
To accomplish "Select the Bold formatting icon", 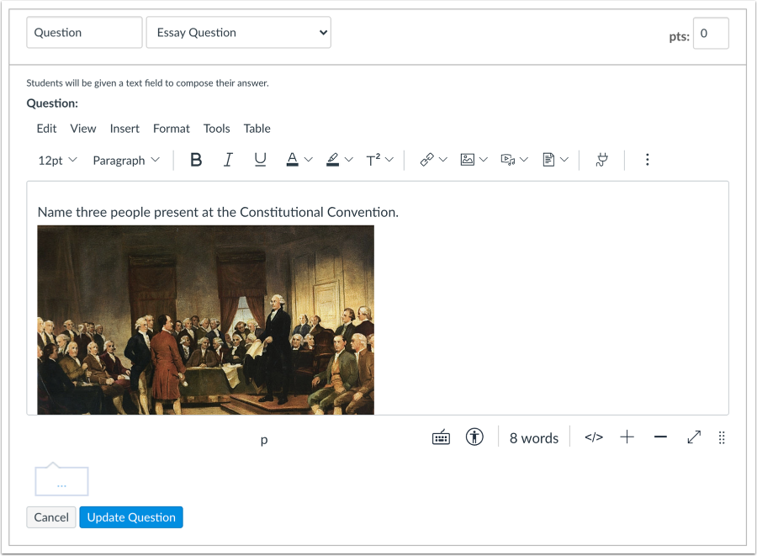I will [196, 160].
